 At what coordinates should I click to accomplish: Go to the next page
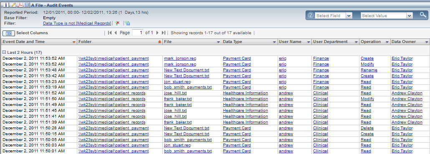click(x=157, y=33)
